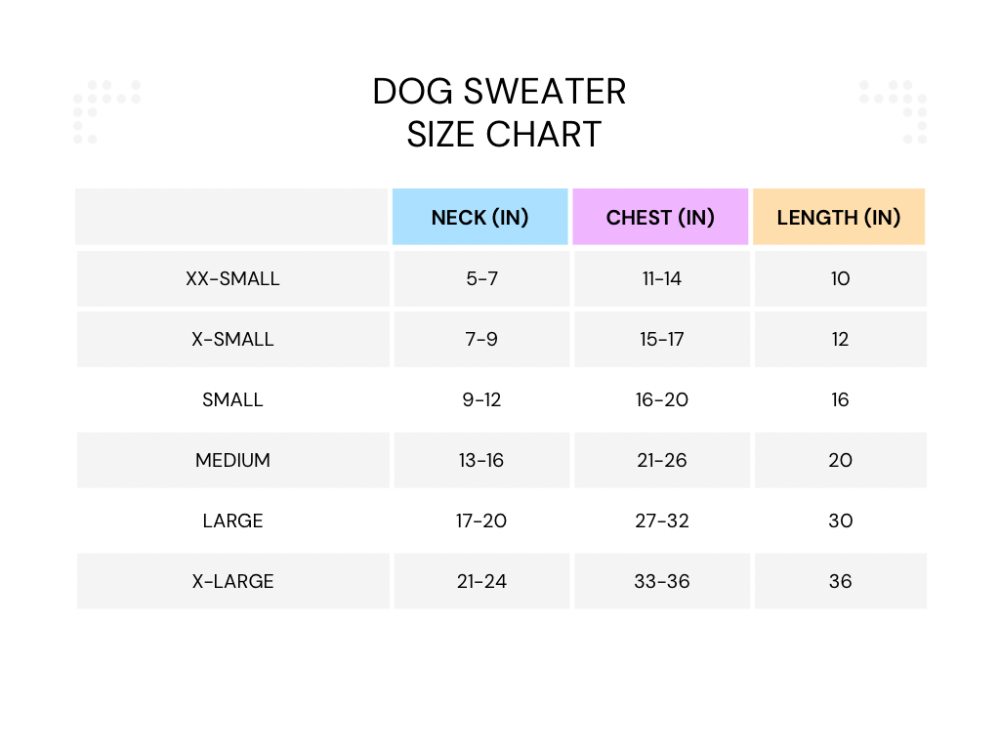
Task: Click the Dog Sweater Size Chart title
Action: (x=500, y=112)
